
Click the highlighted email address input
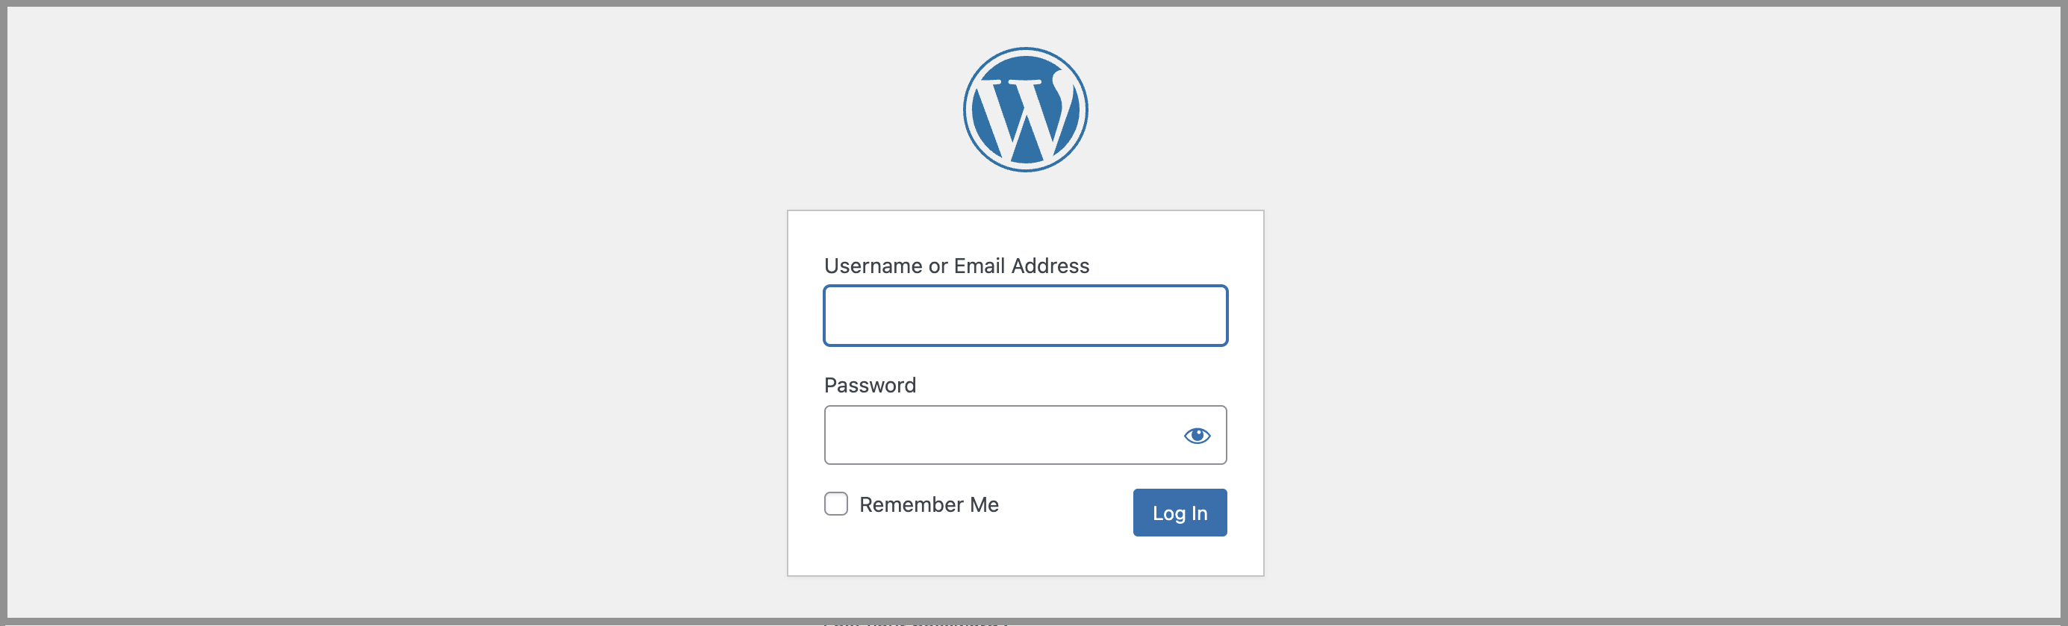click(1025, 316)
